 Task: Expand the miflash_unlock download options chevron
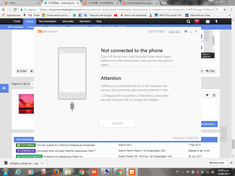click(42, 163)
